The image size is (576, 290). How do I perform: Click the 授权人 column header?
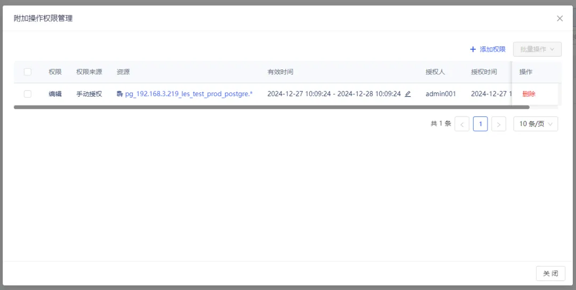click(435, 72)
